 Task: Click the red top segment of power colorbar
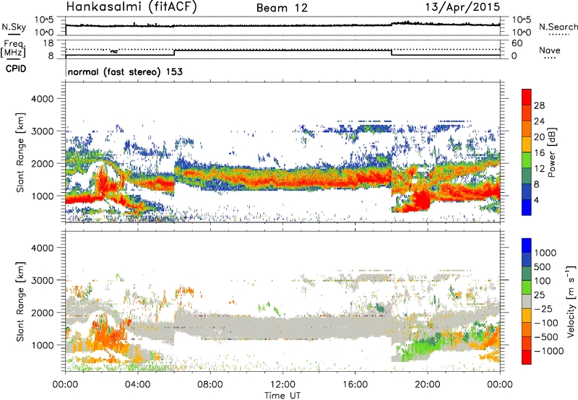[527, 97]
